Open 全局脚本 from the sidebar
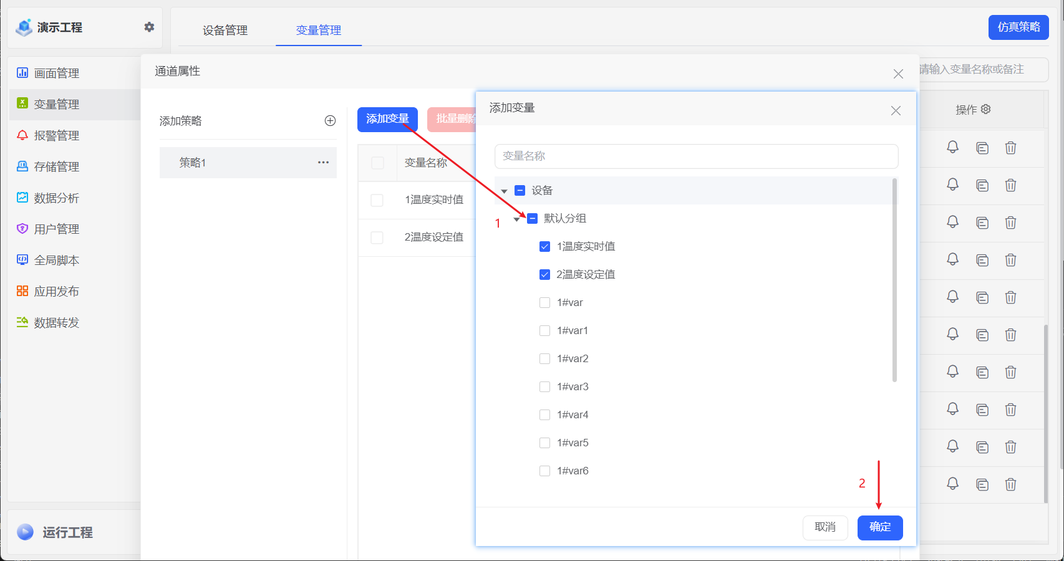Viewport: 1064px width, 561px height. [57, 260]
